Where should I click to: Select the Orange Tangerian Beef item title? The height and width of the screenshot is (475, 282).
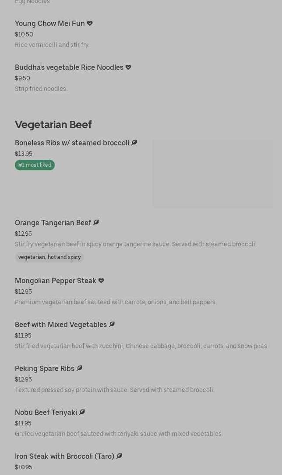pos(53,223)
